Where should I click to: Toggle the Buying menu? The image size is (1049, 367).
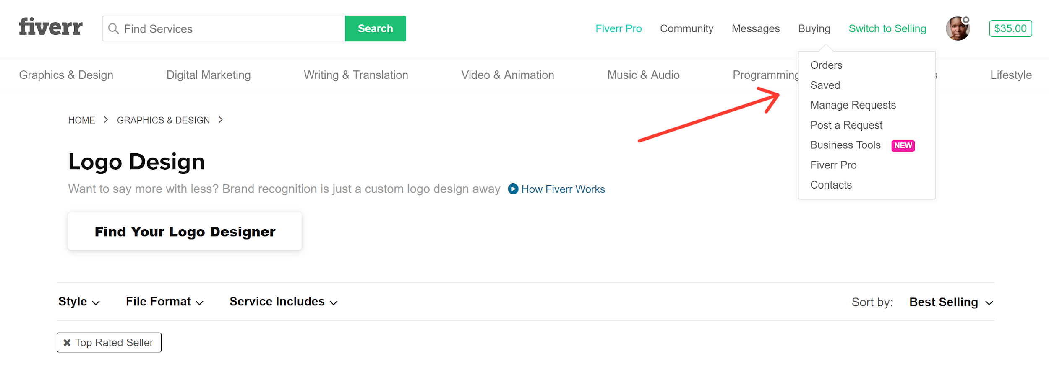click(x=814, y=28)
